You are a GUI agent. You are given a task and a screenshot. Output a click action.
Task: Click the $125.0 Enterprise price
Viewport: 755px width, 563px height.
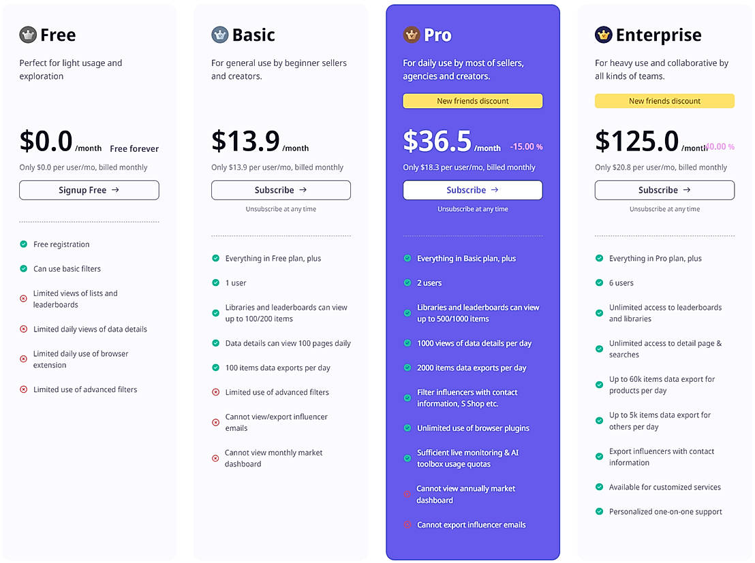tap(636, 141)
